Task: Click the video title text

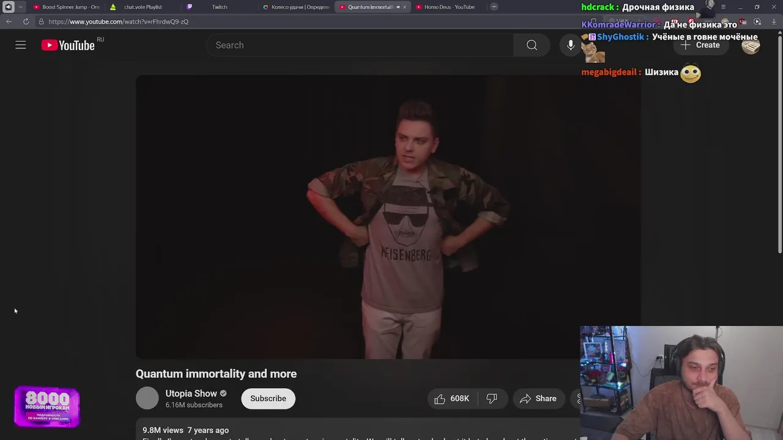Action: coord(216,373)
